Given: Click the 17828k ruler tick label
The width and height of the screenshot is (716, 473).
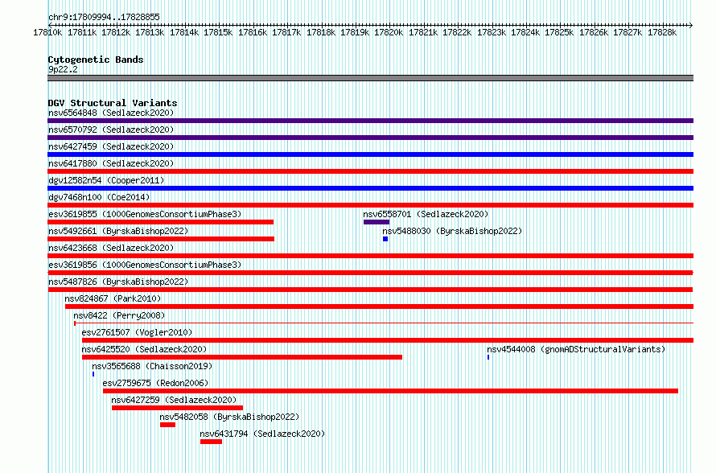Looking at the screenshot, I should (x=662, y=32).
